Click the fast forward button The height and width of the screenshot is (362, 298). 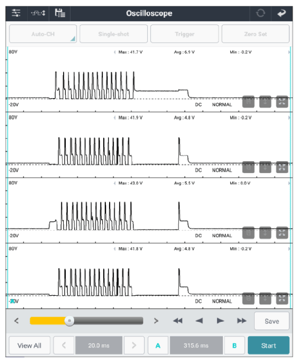242,321
